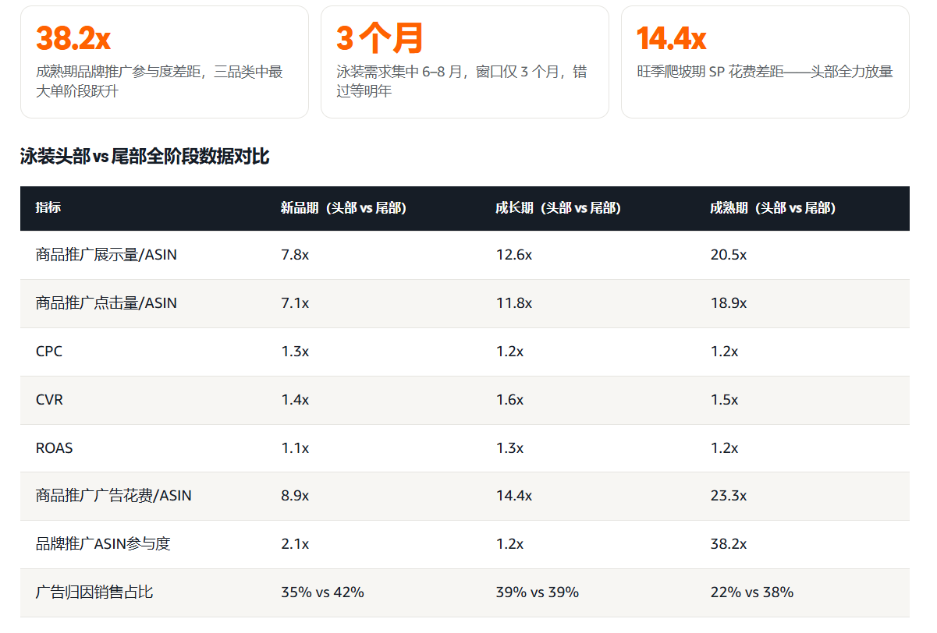Click the CVR row label
Viewport: 937px width, 633px height.
click(x=49, y=400)
